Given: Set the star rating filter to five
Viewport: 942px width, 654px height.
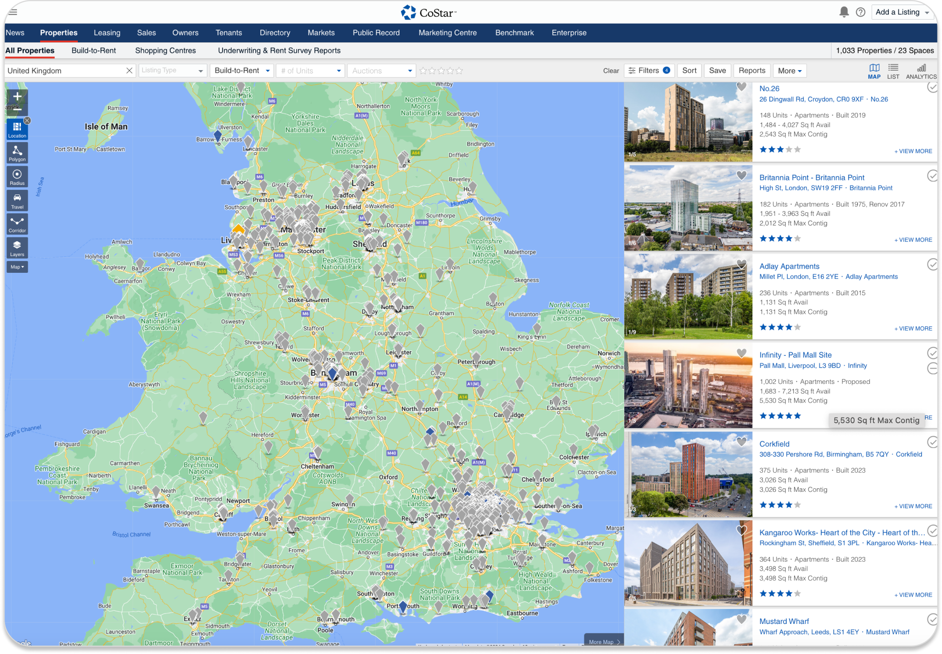Looking at the screenshot, I should coord(459,71).
